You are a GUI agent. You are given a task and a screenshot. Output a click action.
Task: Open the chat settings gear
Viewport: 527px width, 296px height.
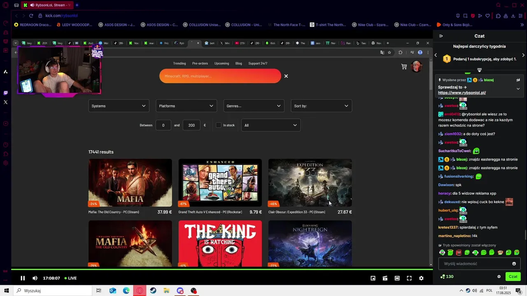coord(499,277)
